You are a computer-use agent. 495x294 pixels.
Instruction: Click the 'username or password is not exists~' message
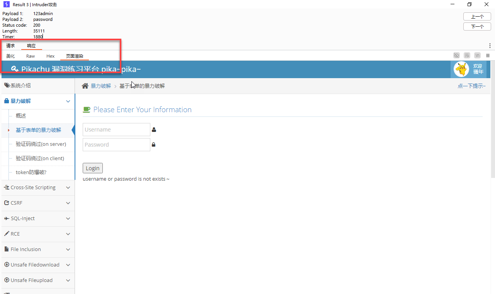pos(126,179)
